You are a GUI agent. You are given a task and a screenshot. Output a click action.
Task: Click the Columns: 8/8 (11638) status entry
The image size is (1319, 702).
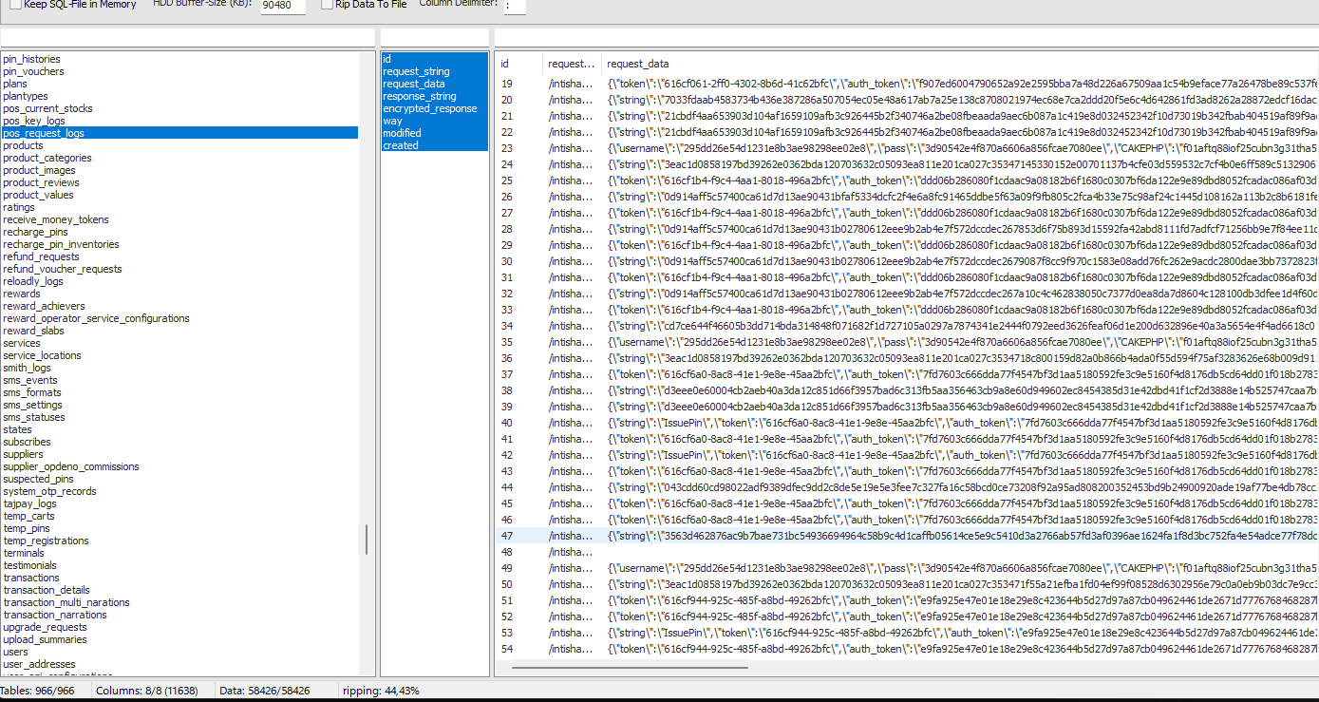(x=147, y=691)
